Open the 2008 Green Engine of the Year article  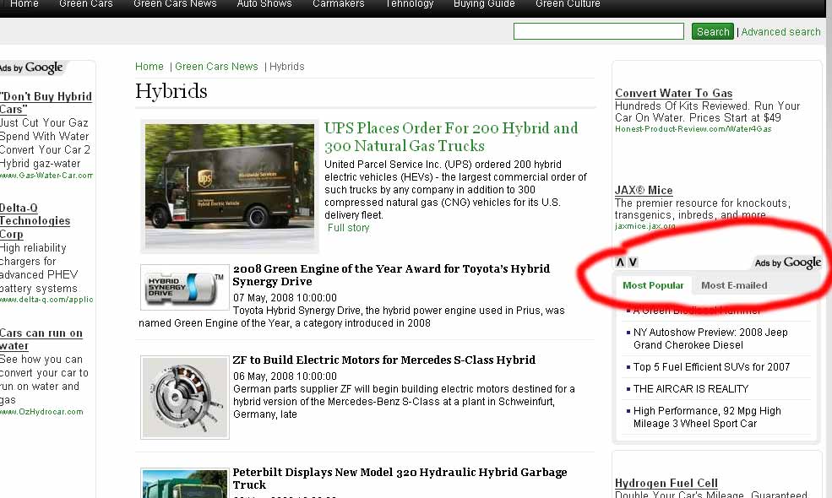point(391,274)
